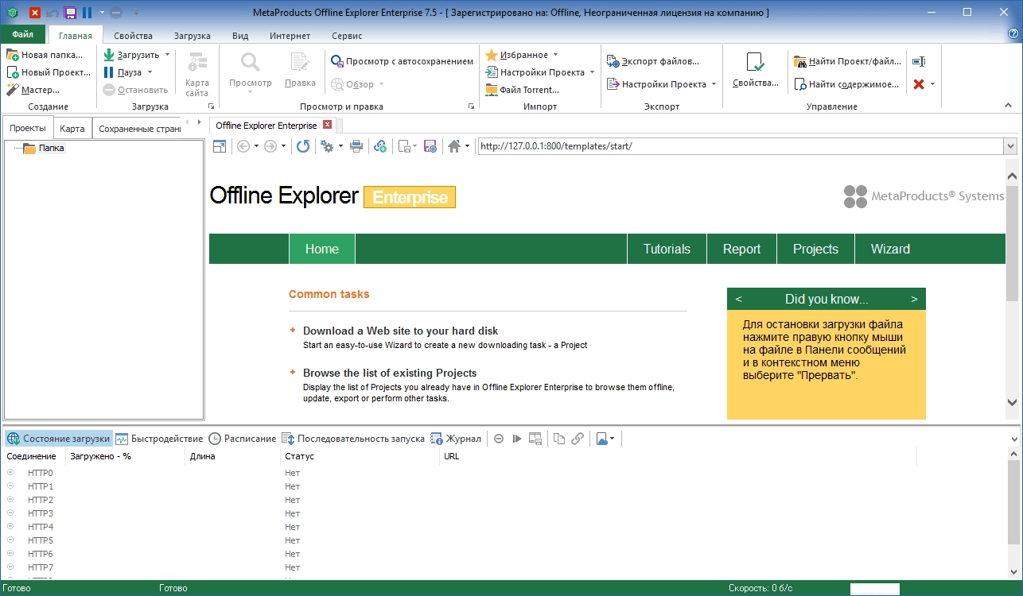Open the Журнал tab
1023x596 pixels.
455,439
